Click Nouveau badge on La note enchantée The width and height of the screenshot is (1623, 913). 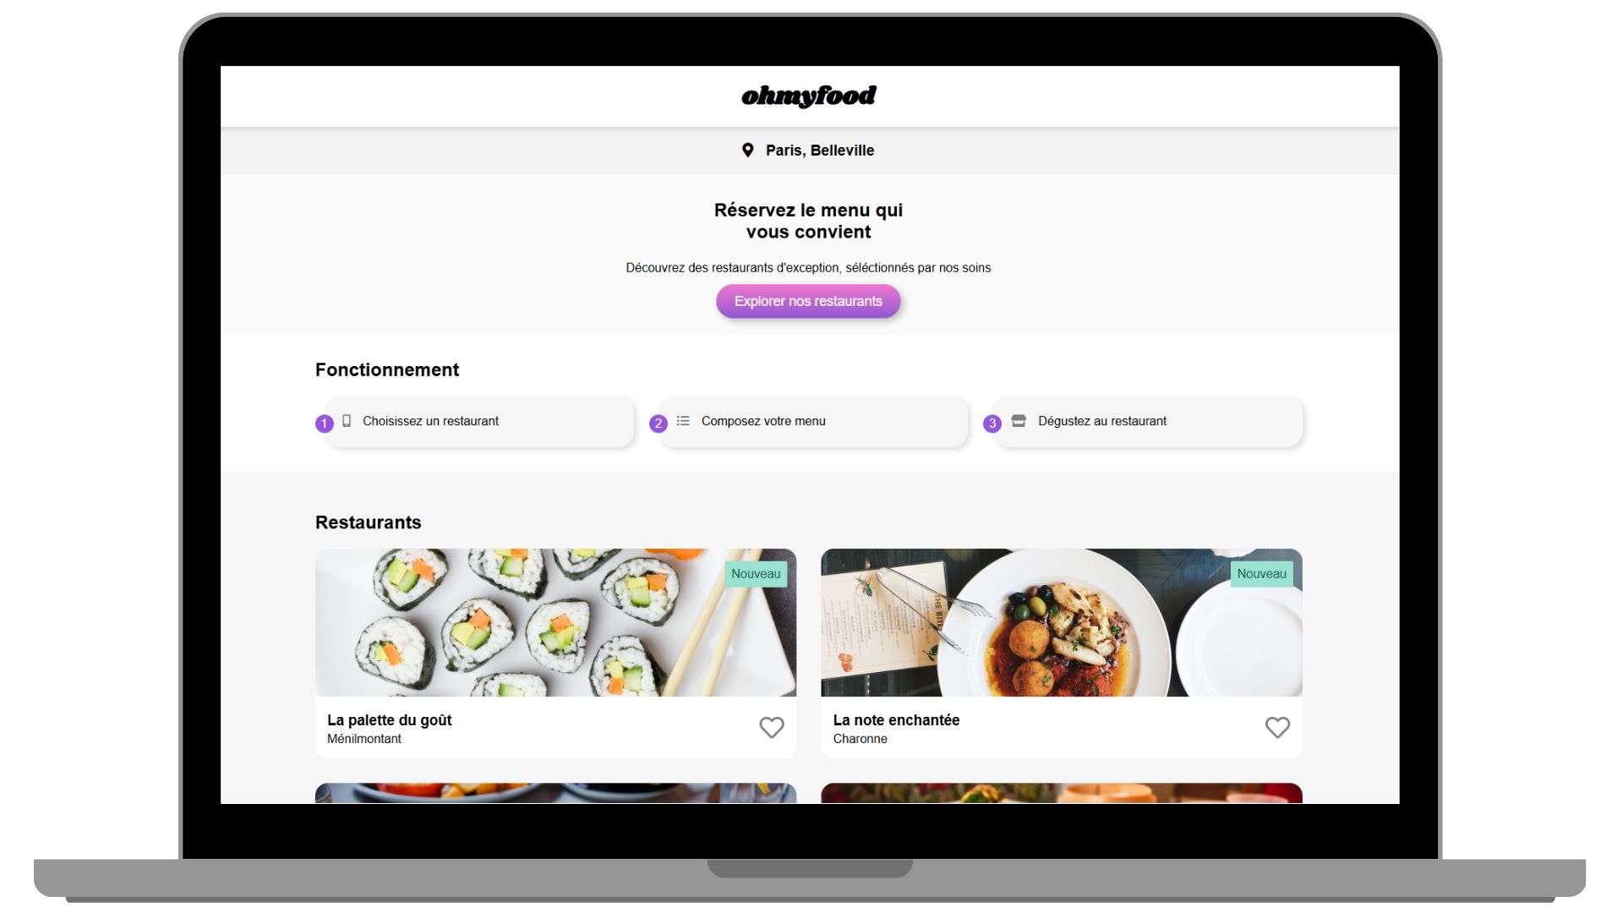[1261, 574]
